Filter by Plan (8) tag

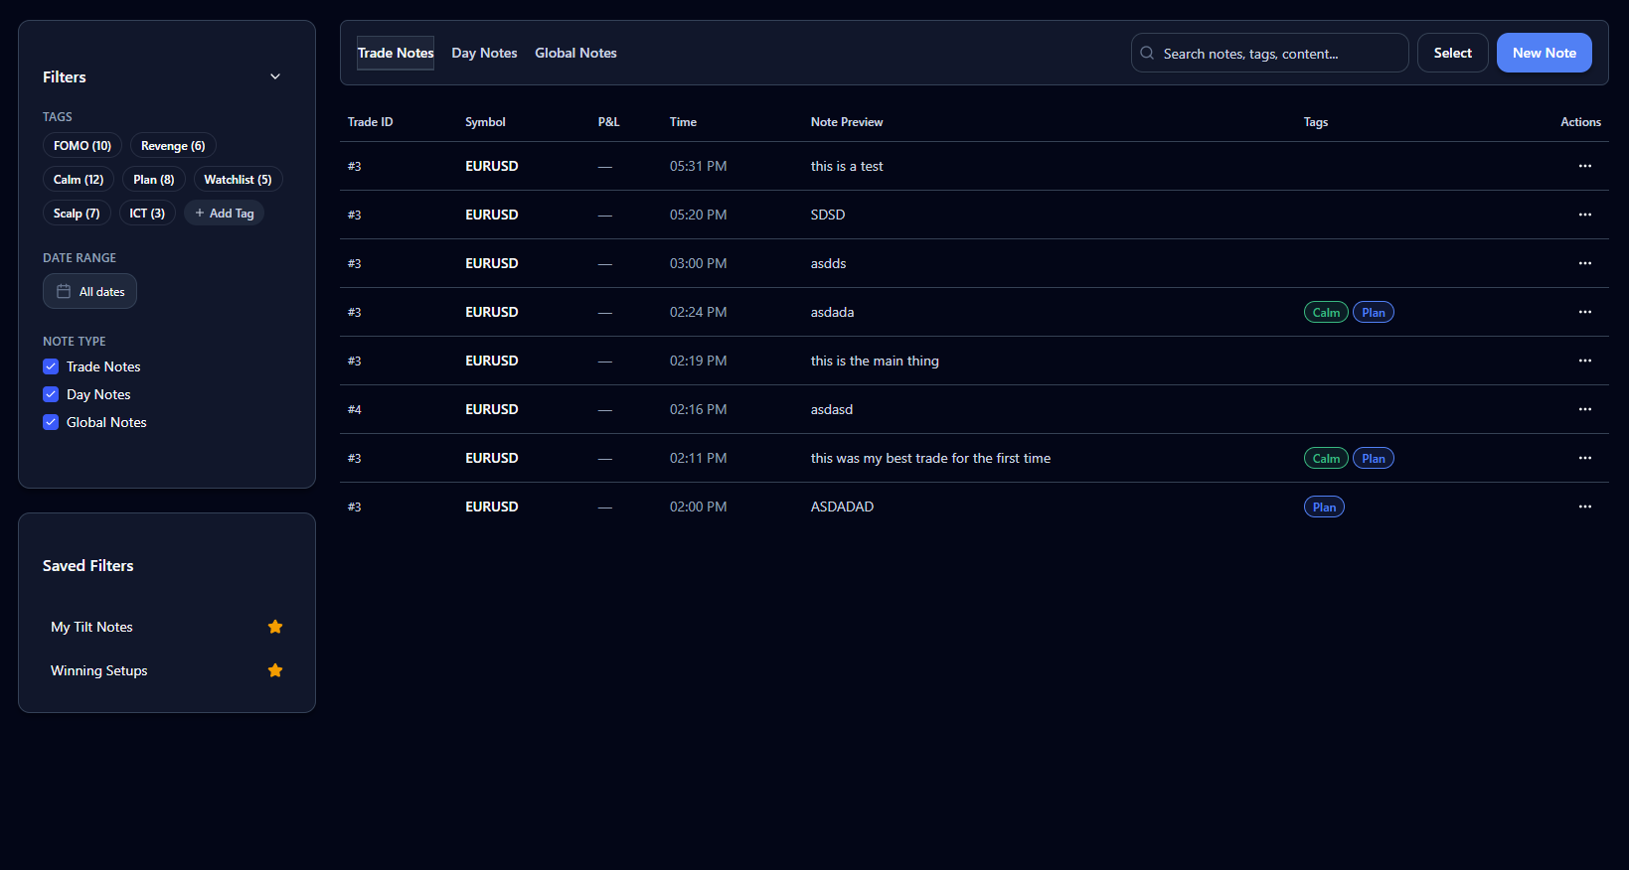point(154,180)
